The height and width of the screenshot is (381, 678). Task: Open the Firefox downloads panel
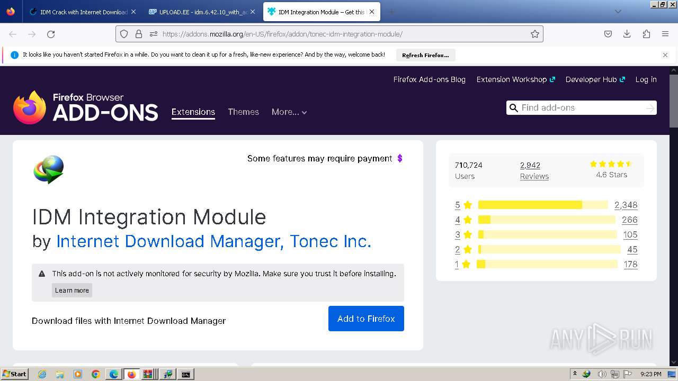627,34
